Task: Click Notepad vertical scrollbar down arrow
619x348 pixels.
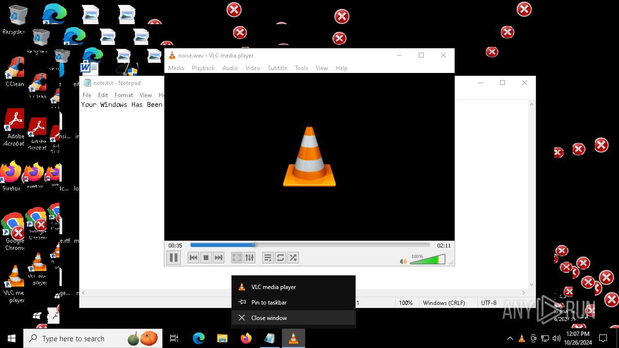Action: (531, 285)
